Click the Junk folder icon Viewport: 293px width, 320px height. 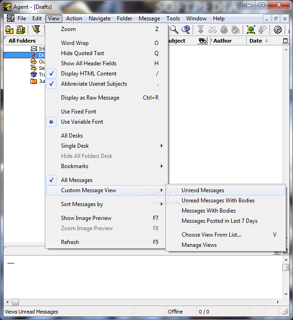point(34,81)
